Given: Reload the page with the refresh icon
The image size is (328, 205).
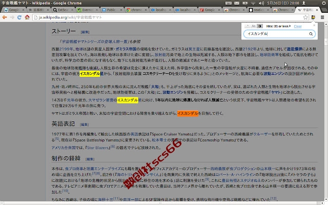Looking at the screenshot, I should pos(19,17).
